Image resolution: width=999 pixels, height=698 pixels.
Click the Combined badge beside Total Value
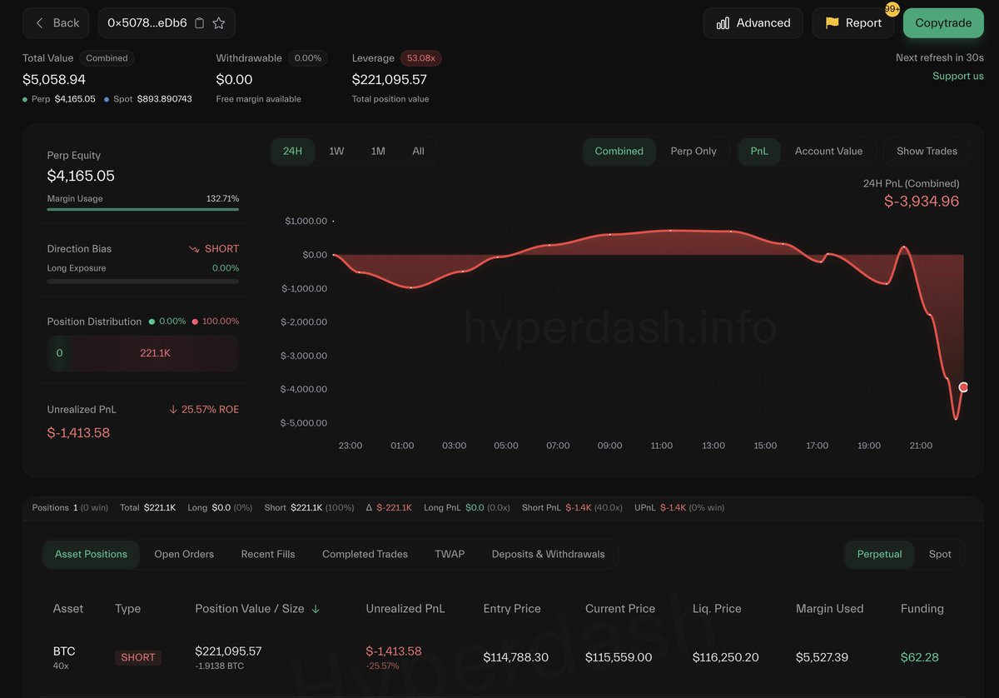click(107, 58)
